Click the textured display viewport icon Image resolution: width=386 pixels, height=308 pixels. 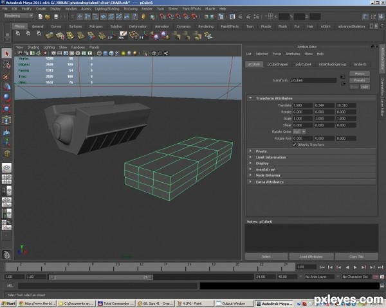point(118,53)
